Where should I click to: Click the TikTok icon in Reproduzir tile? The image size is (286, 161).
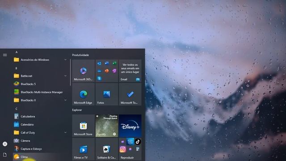pos(138,141)
